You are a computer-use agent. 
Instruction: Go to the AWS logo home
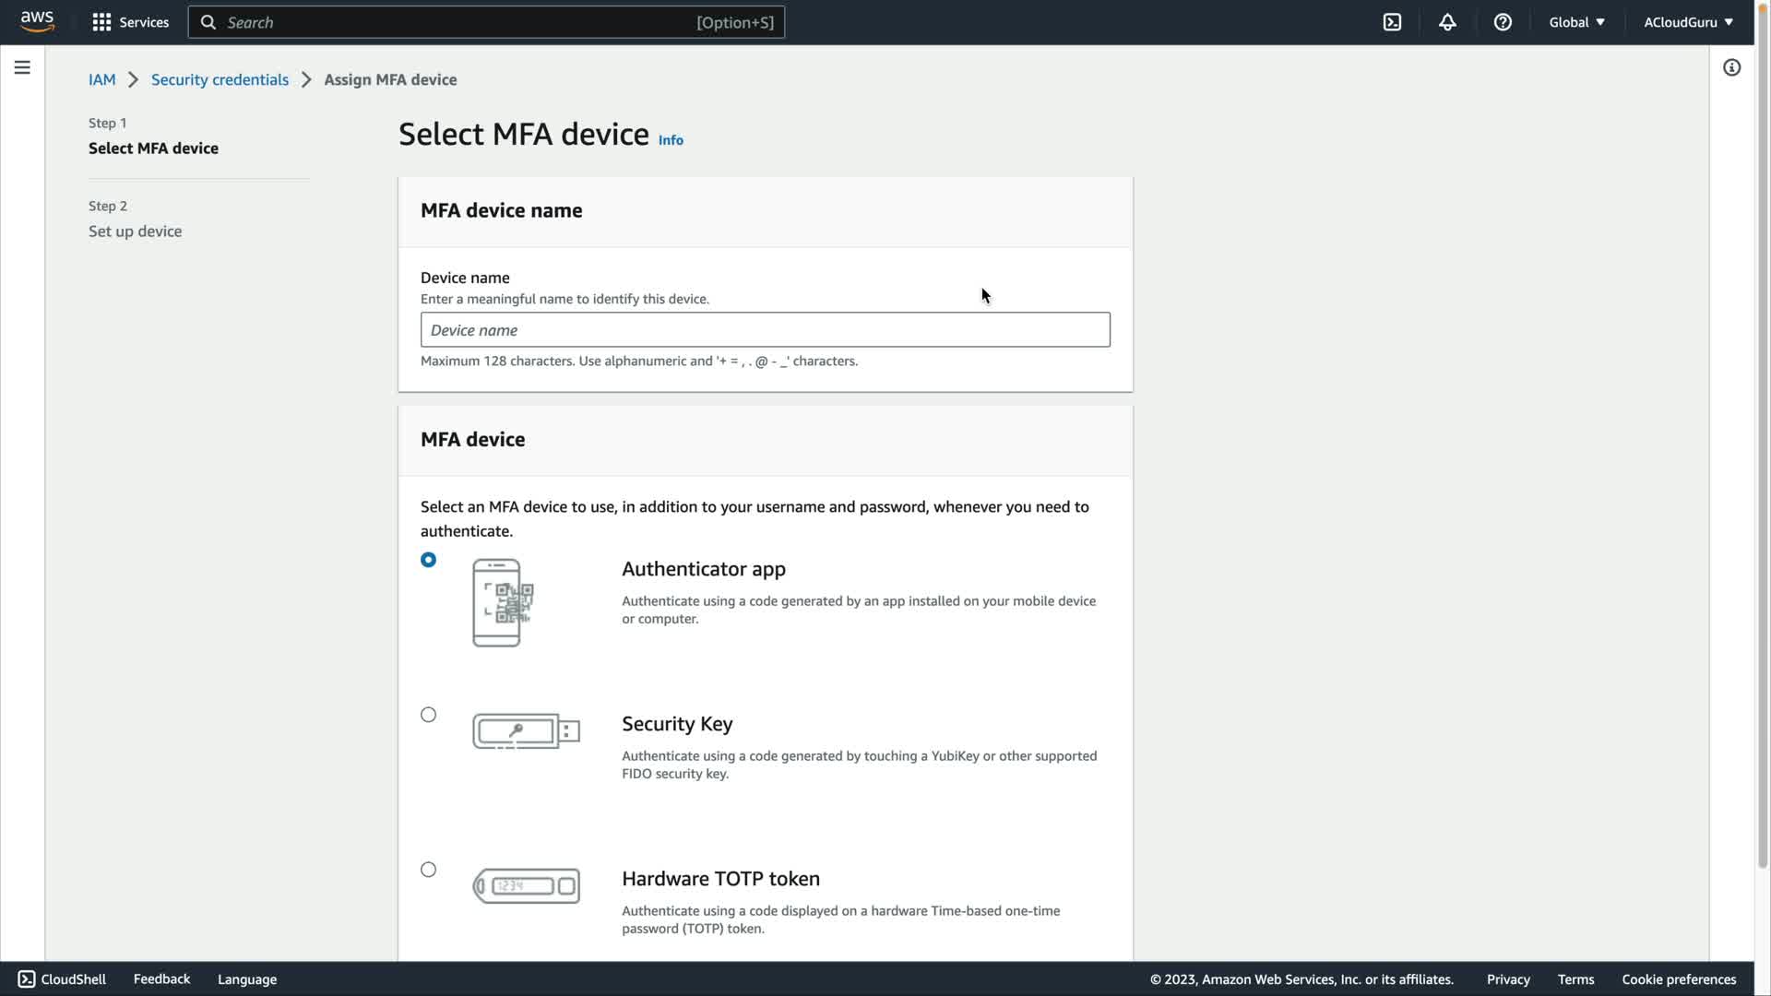(37, 21)
